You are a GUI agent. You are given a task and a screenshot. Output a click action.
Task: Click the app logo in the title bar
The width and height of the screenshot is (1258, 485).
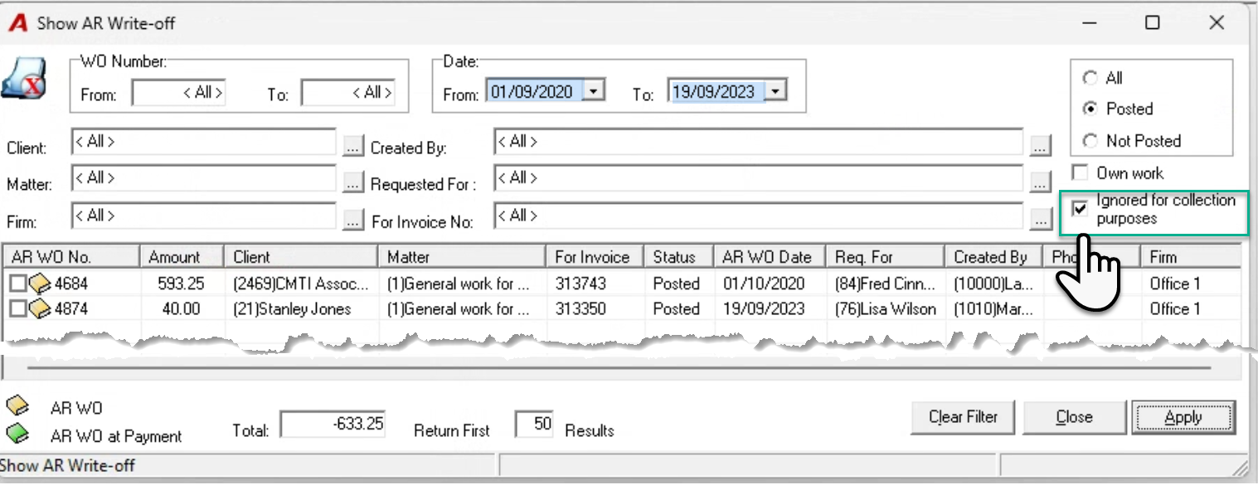pyautogui.click(x=17, y=22)
